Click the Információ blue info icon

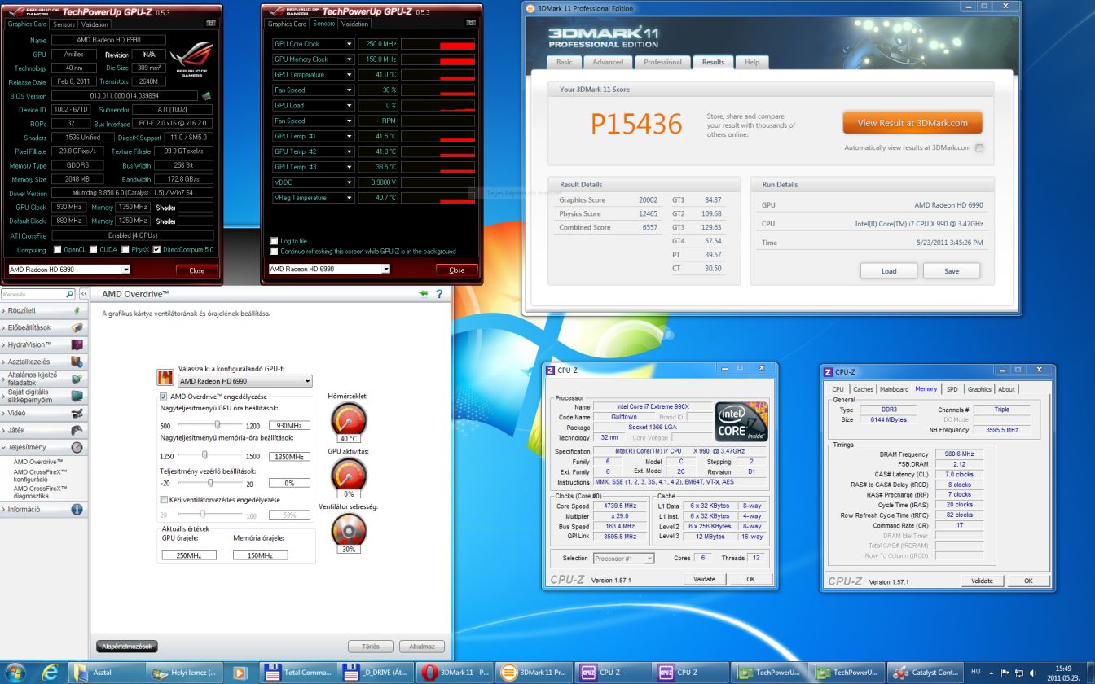(77, 510)
